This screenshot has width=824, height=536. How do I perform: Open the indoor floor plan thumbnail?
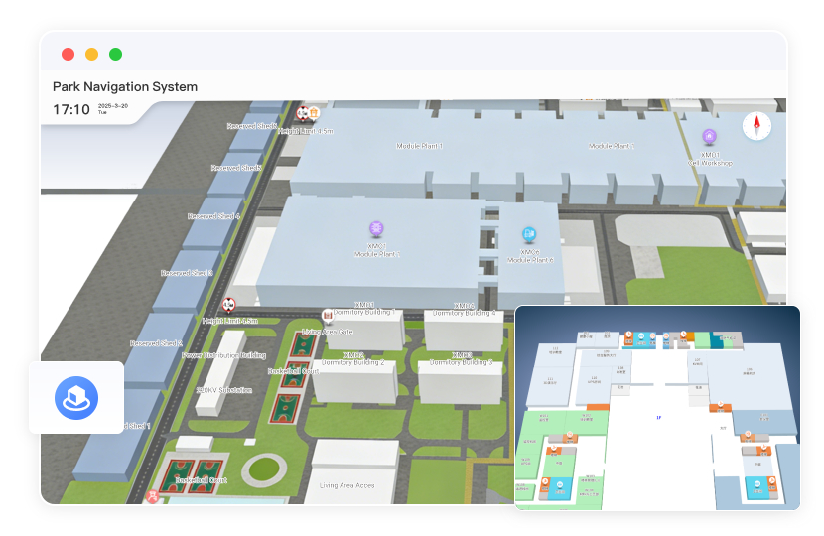[657, 407]
